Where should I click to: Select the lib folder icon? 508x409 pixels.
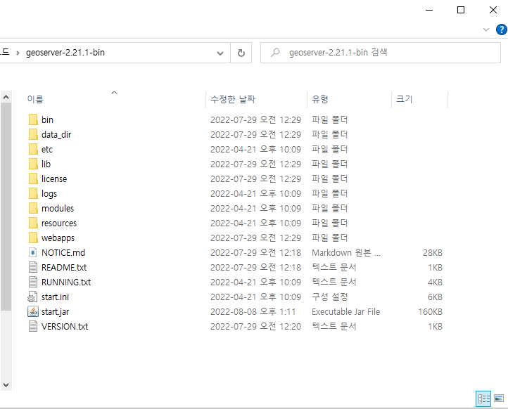click(x=33, y=164)
